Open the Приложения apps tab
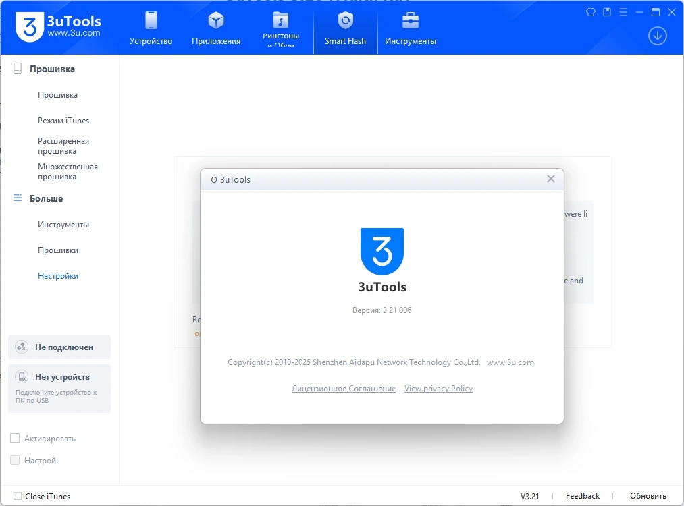The width and height of the screenshot is (684, 506). pos(216,28)
